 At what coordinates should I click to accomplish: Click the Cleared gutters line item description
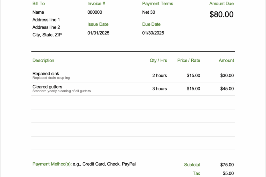pos(47,87)
